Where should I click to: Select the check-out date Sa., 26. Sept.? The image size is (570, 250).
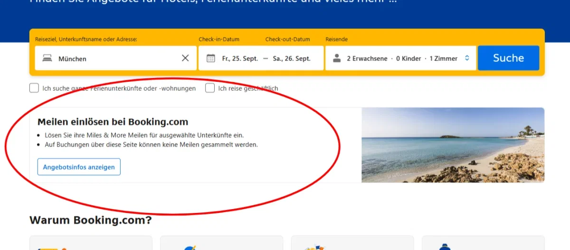click(292, 58)
